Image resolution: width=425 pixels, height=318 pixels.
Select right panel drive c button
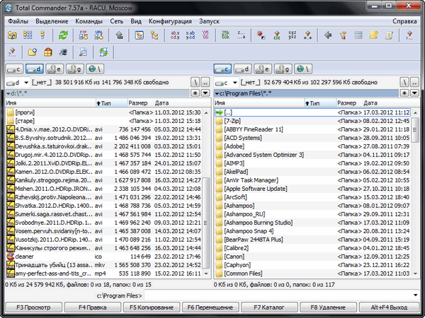pos(227,69)
